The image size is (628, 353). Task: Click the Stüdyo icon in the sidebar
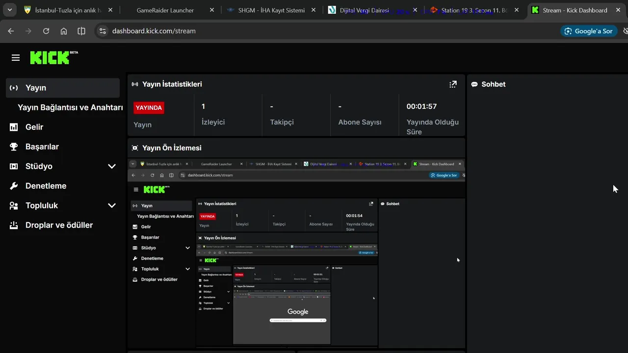14,166
